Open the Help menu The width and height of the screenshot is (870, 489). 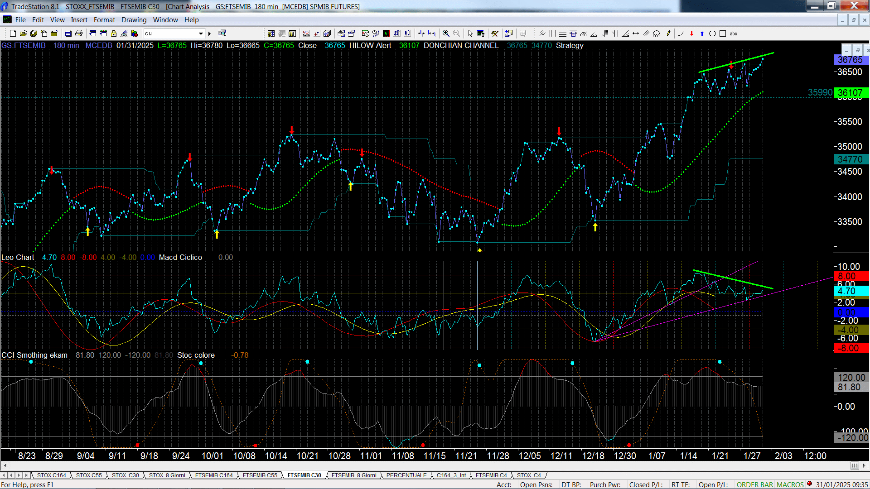tap(191, 19)
